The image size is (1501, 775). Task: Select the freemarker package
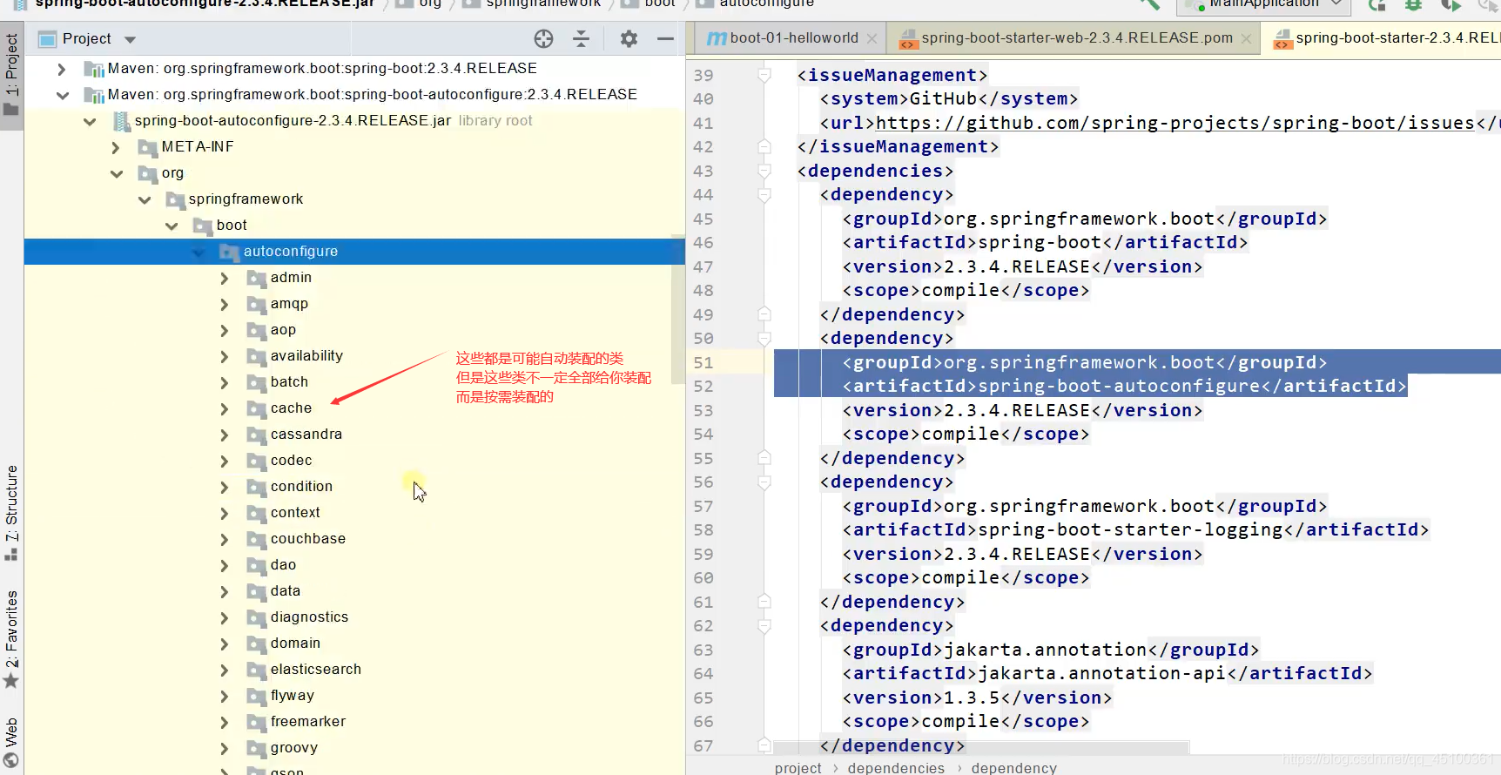[307, 722]
